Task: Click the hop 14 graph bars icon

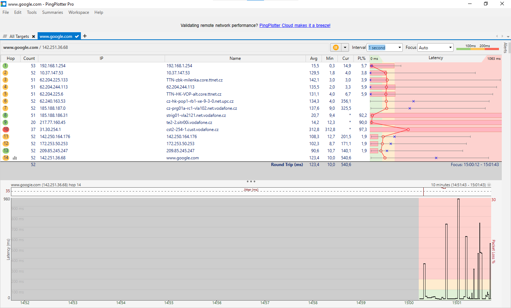Action: coord(15,158)
